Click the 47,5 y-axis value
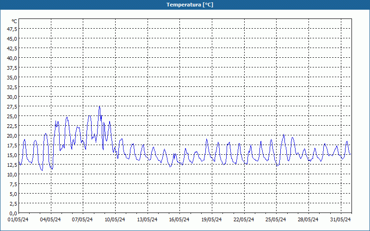 (12, 29)
